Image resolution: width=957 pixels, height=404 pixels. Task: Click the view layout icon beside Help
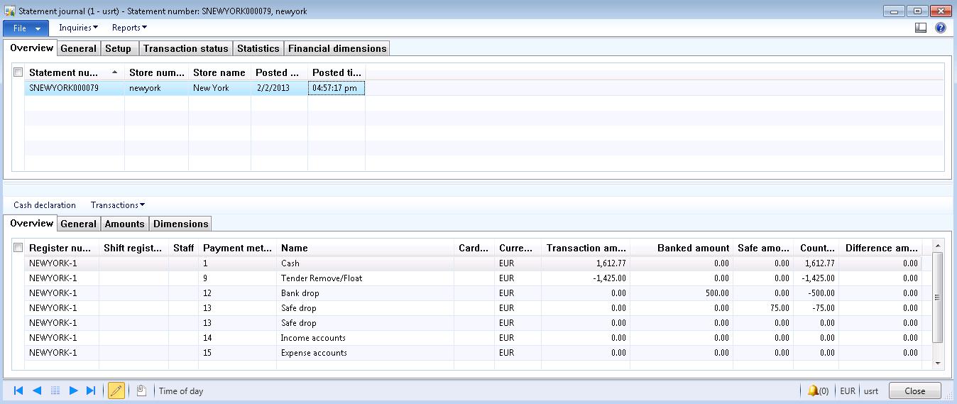pyautogui.click(x=921, y=28)
